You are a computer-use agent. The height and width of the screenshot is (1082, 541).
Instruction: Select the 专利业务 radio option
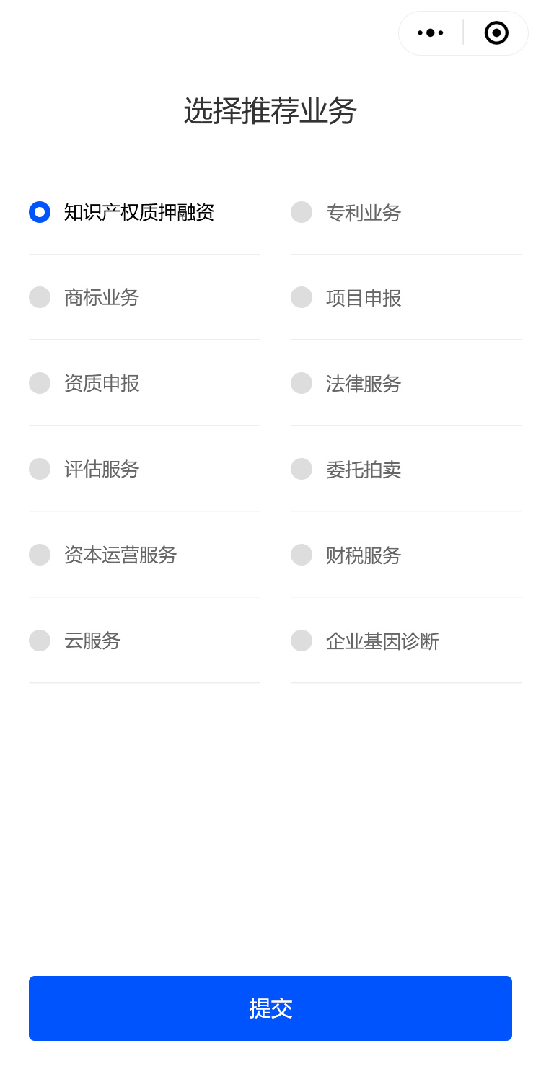(302, 212)
